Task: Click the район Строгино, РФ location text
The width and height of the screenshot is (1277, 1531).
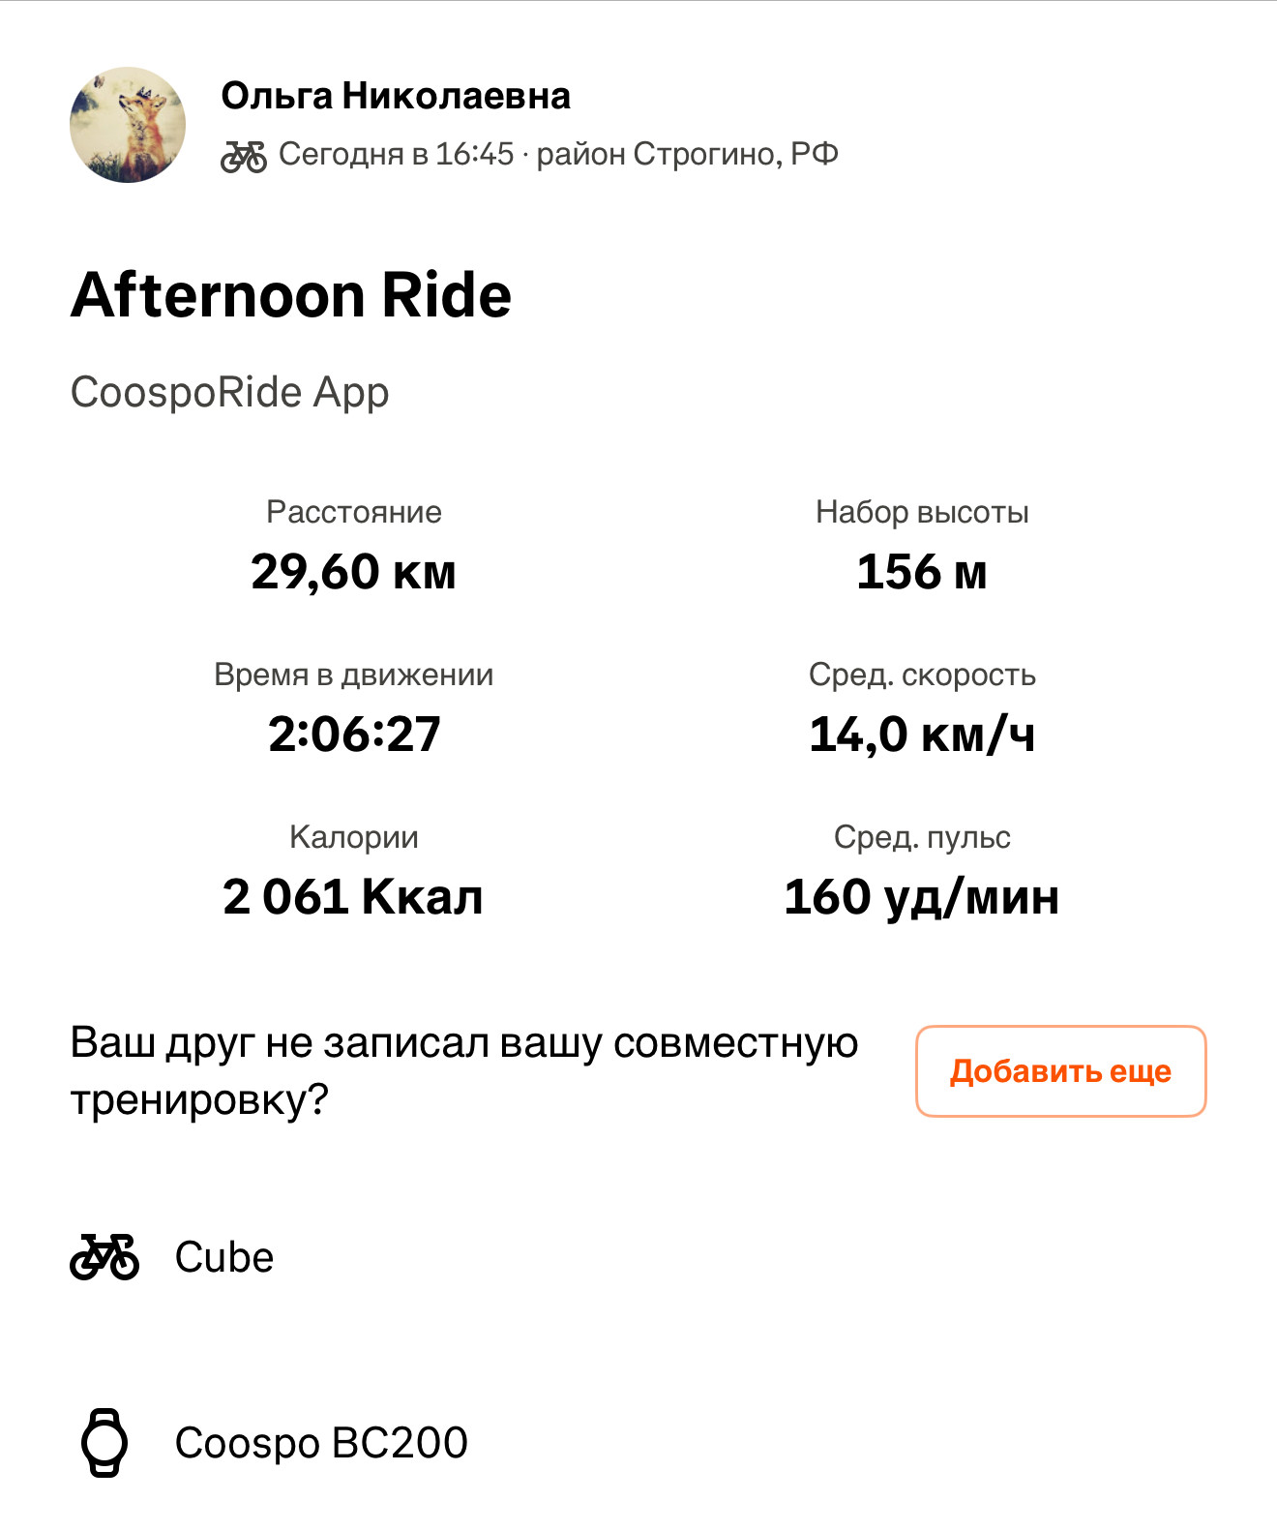Action: click(688, 154)
